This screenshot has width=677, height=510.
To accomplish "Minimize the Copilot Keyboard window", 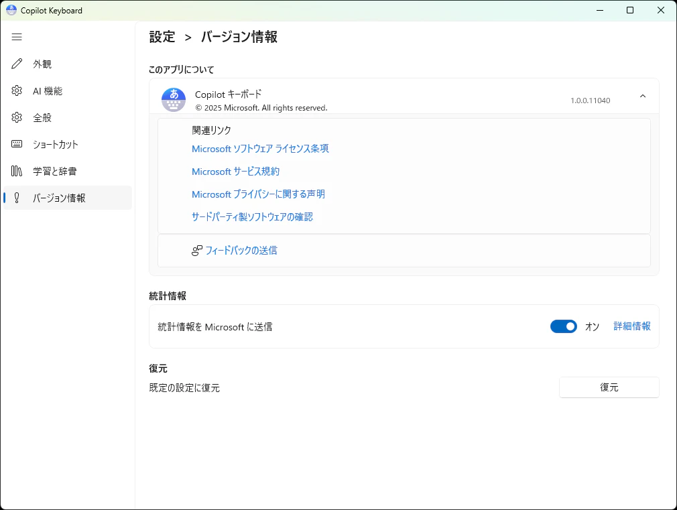I will coord(600,10).
